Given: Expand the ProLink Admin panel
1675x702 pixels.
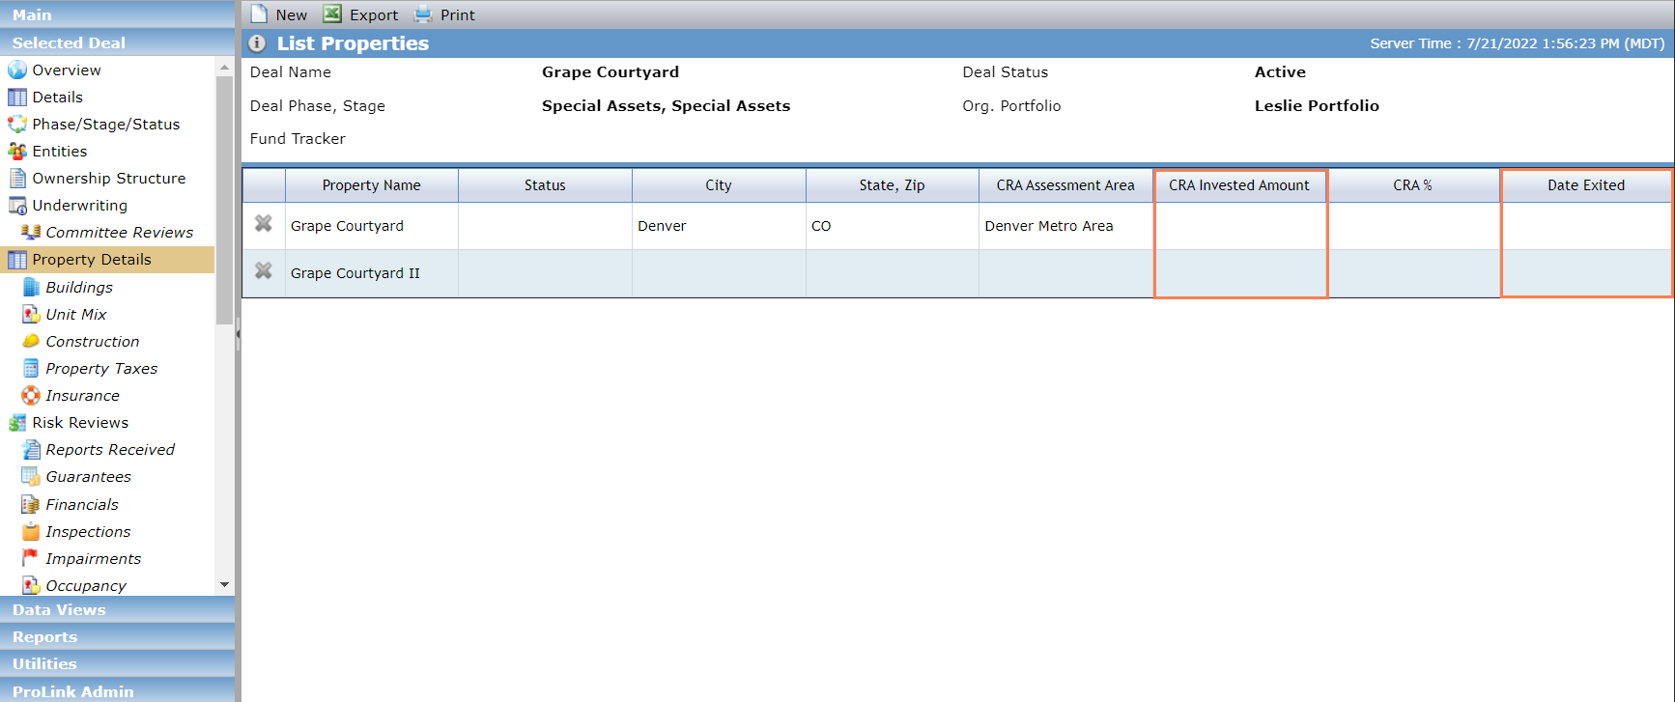Looking at the screenshot, I should click(x=117, y=690).
